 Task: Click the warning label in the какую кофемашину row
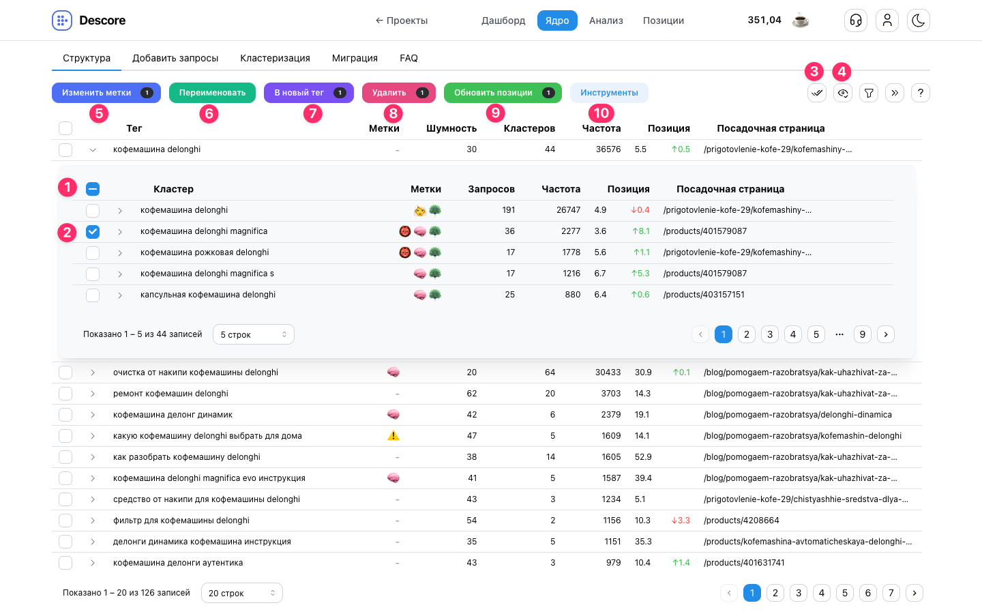(x=393, y=436)
